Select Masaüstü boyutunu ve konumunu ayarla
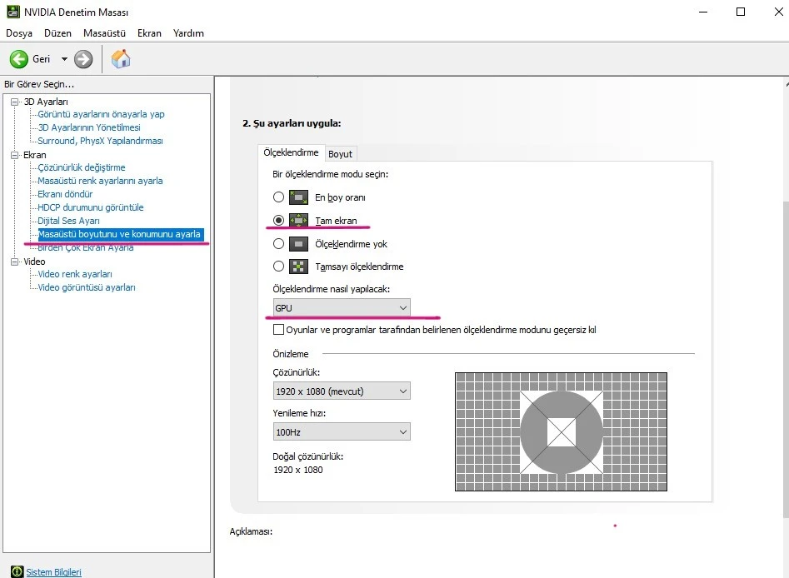 point(121,234)
